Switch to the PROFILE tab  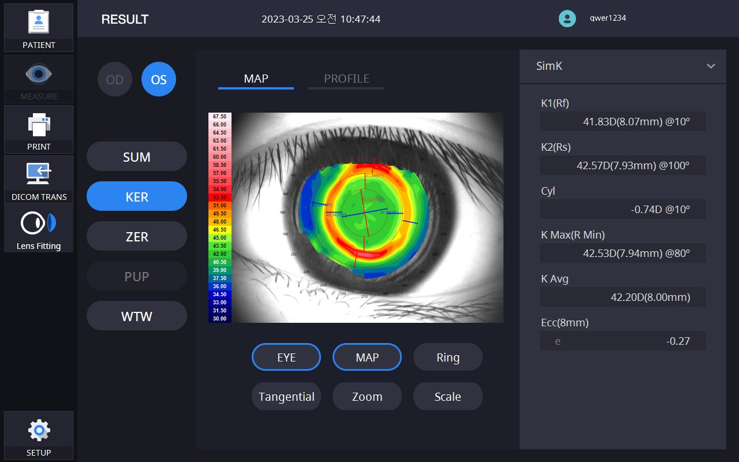click(x=346, y=79)
